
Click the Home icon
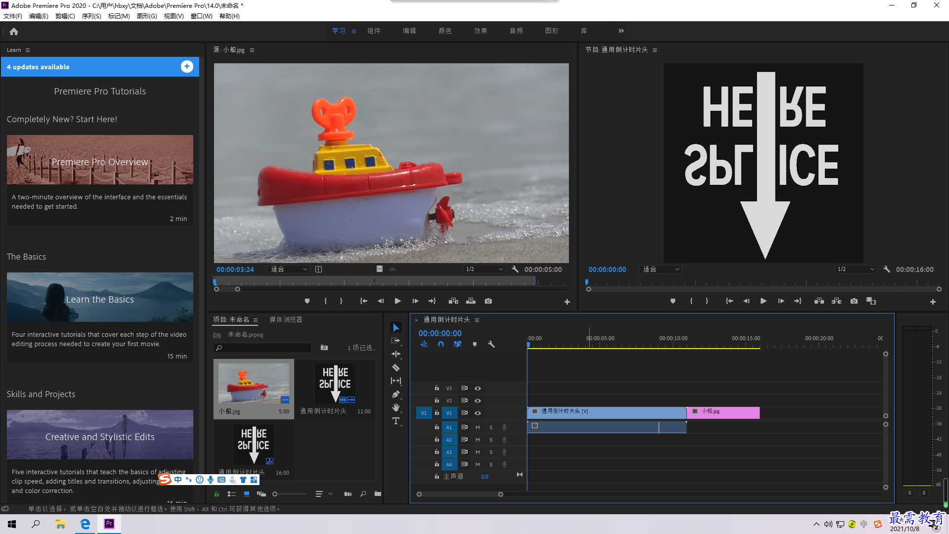coord(14,32)
